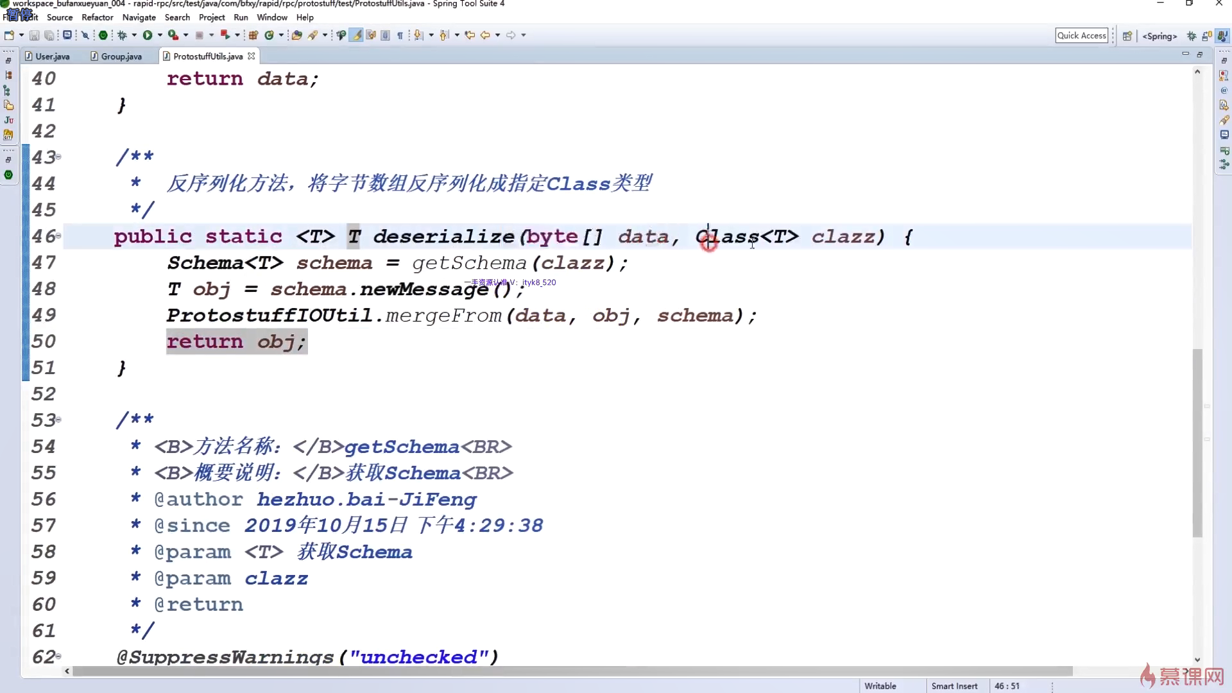Toggle Mark Occurrences highlighter button
Image resolution: width=1232 pixels, height=693 pixels.
click(x=356, y=35)
